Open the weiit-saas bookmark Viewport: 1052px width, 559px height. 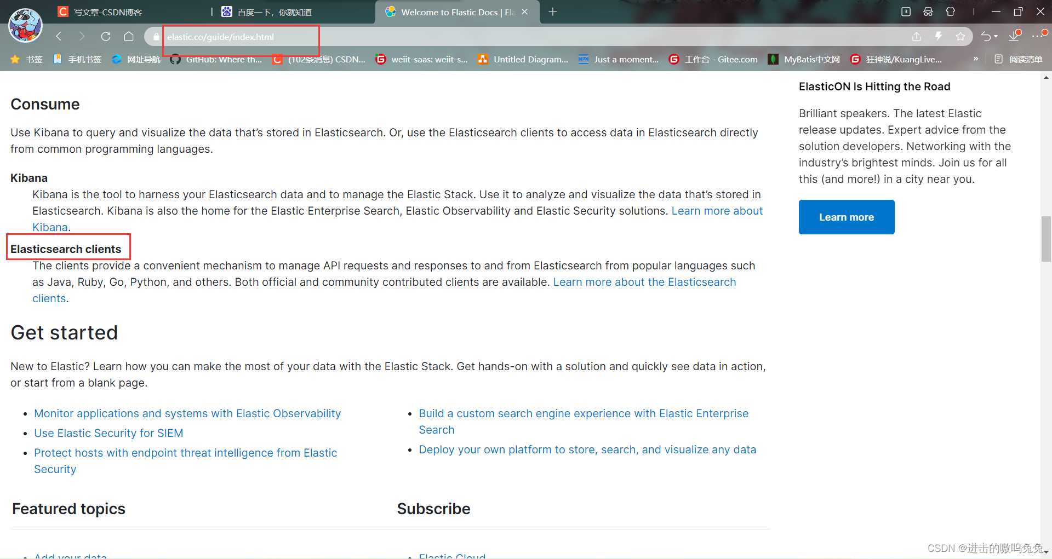pyautogui.click(x=421, y=59)
